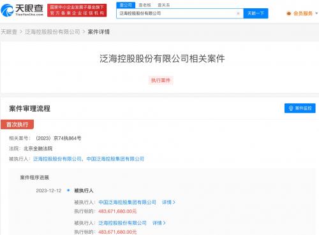Screen dimensions: 319x235
Task: Open 泛海控股股份有限公司 link in case progress
Action: click(x=122, y=223)
